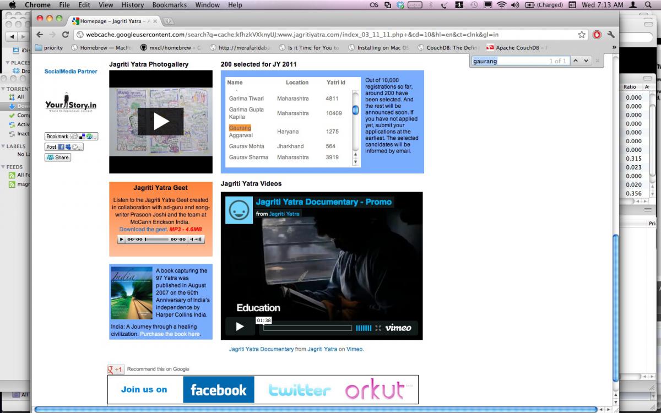
Task: Go to previous find result for gaurang
Action: (x=576, y=61)
